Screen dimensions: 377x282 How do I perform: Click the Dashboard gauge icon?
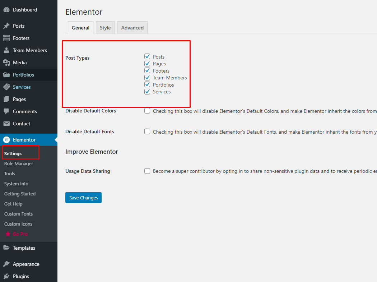click(6, 10)
